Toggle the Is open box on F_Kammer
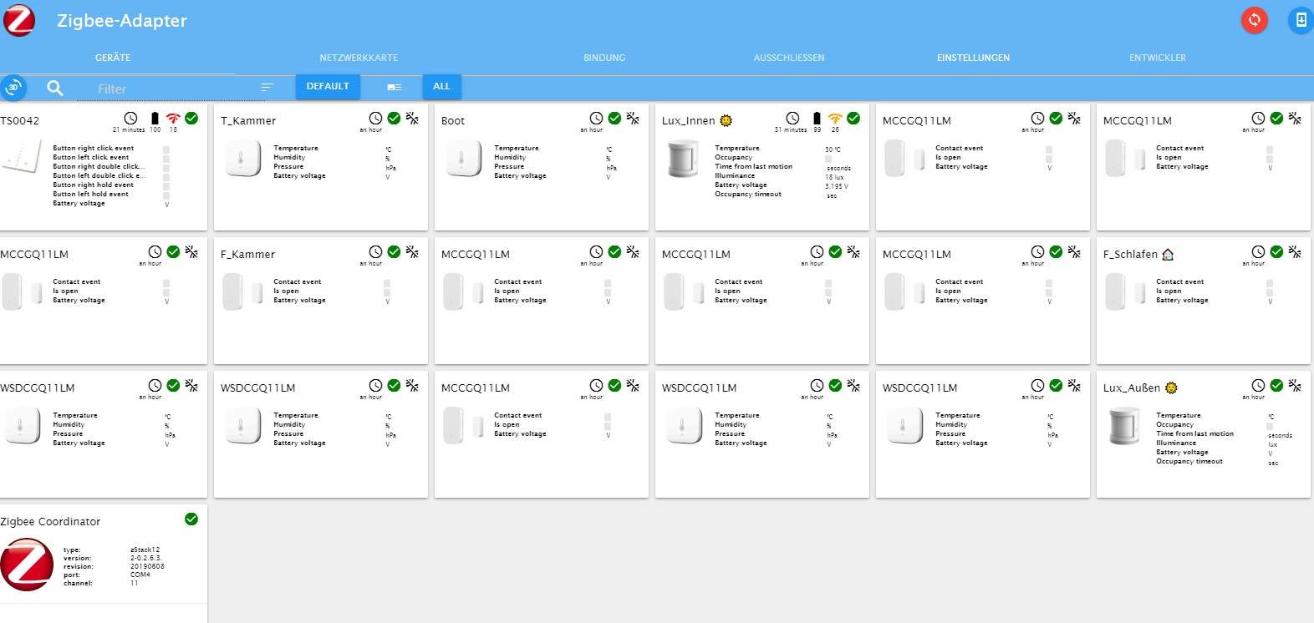The width and height of the screenshot is (1314, 623). coord(387,292)
